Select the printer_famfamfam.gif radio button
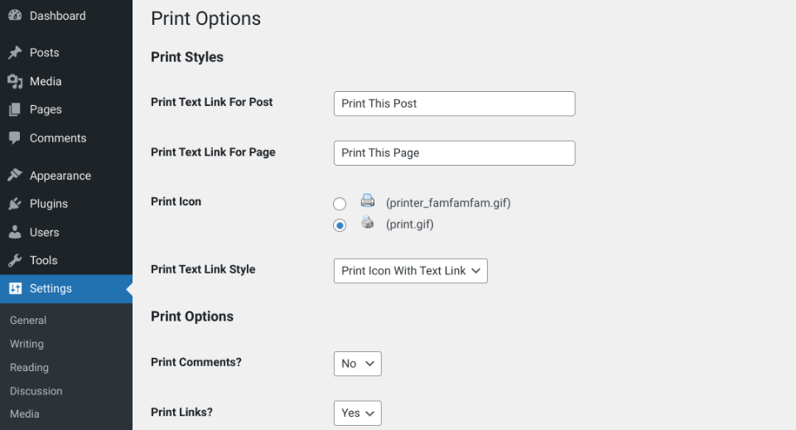The height and width of the screenshot is (430, 796). click(x=340, y=204)
